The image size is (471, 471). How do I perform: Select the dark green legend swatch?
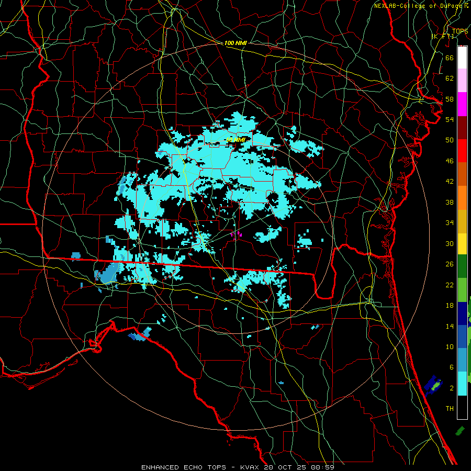462,266
